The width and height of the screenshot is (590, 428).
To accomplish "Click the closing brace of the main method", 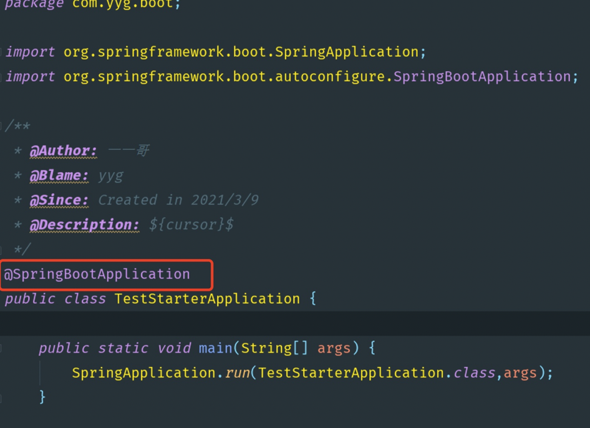I will click(42, 397).
